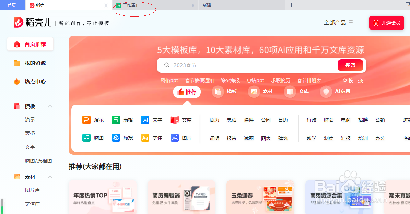410x214 pixels.
Task: Select 图片库 in sidebar
Action: [33, 190]
